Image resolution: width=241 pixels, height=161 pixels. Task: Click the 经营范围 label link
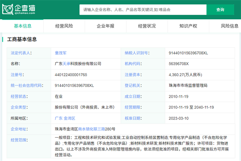coord(19,140)
